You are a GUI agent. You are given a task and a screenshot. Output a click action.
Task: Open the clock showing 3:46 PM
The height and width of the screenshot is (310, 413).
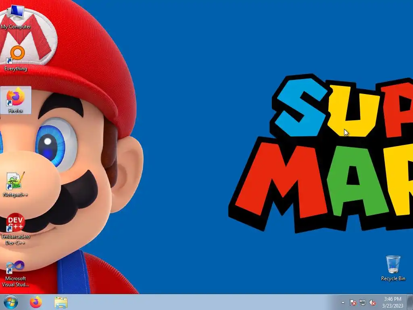point(392,302)
